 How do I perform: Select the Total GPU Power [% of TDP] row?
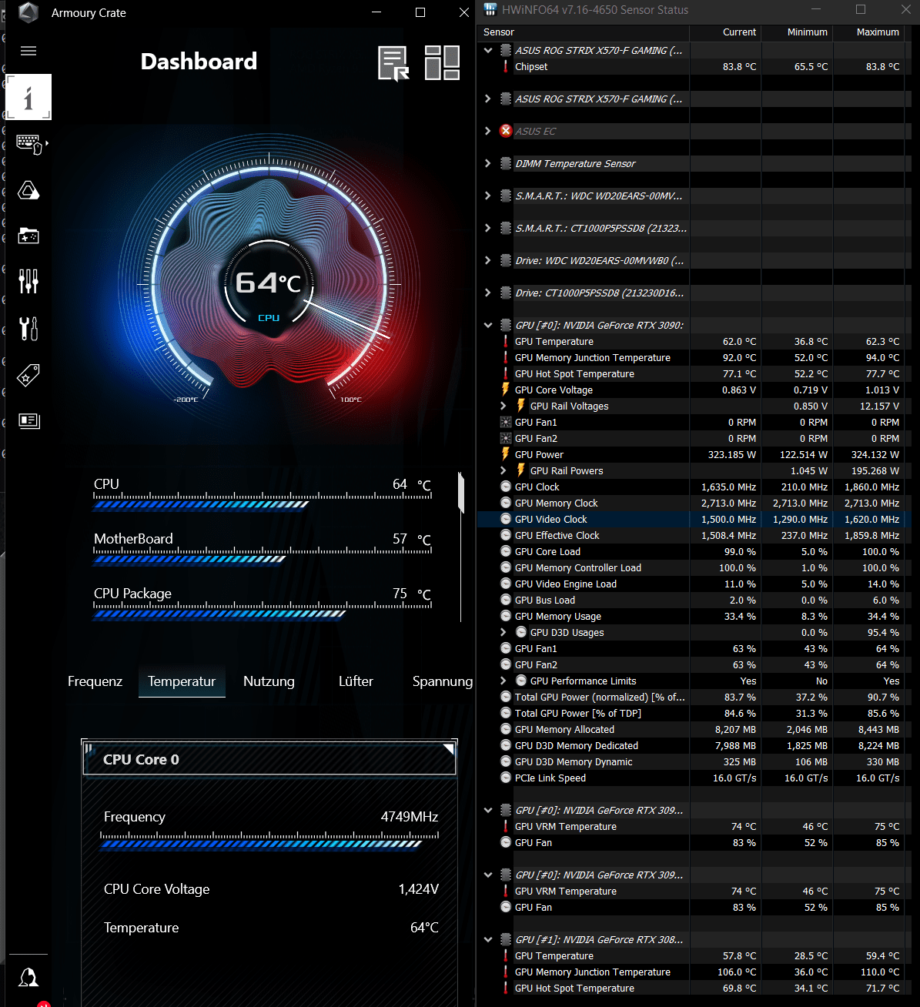coord(694,713)
